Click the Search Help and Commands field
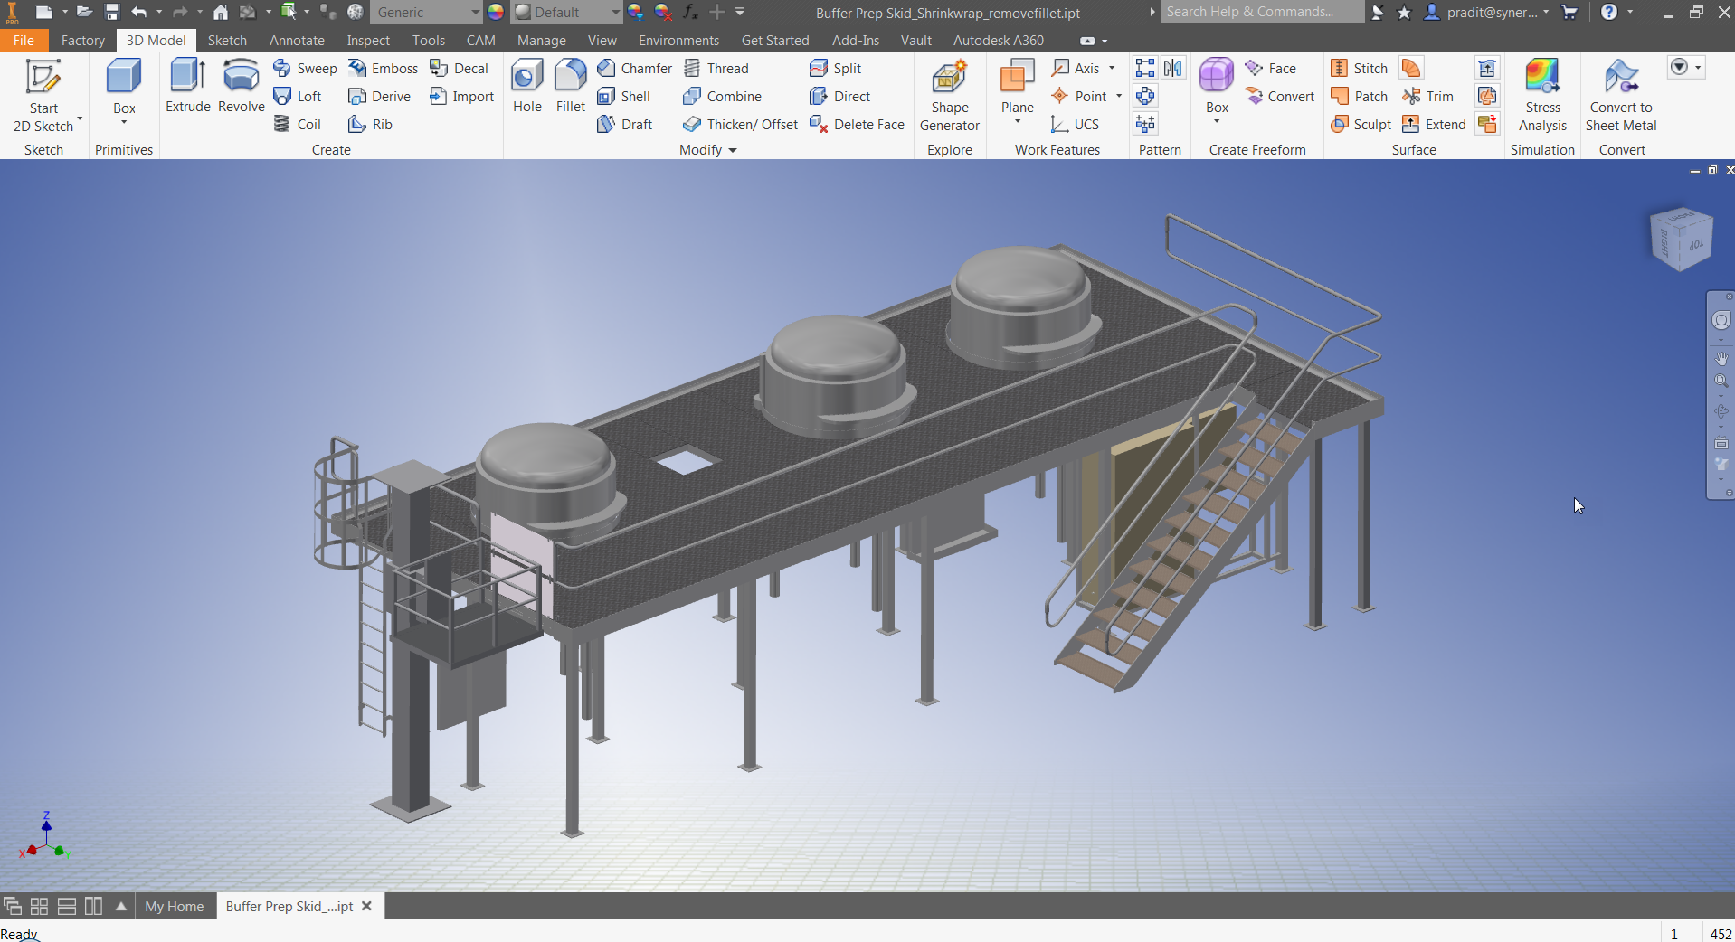 coord(1262,12)
